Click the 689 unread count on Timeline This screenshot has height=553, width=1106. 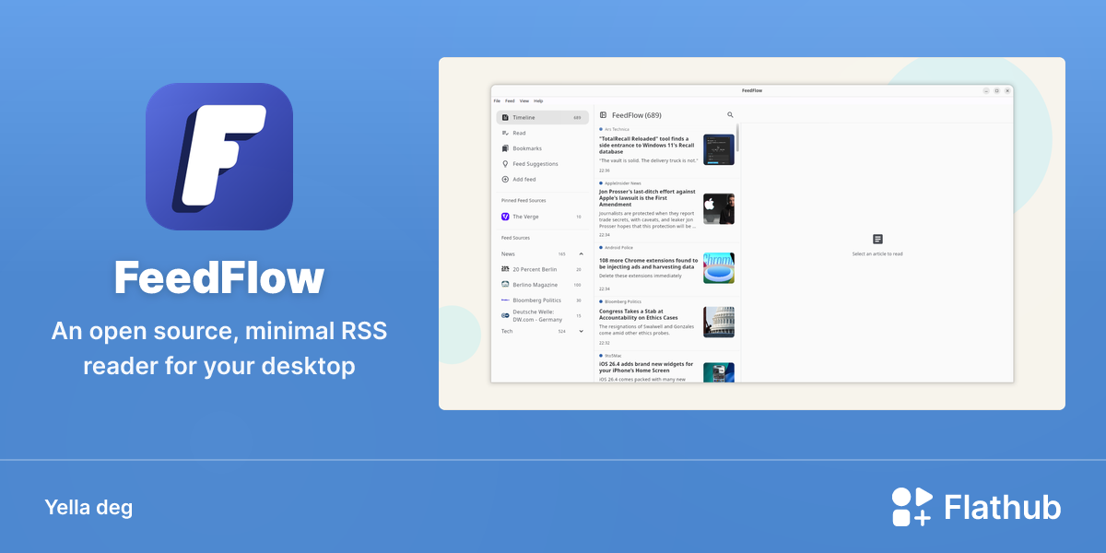click(x=577, y=118)
